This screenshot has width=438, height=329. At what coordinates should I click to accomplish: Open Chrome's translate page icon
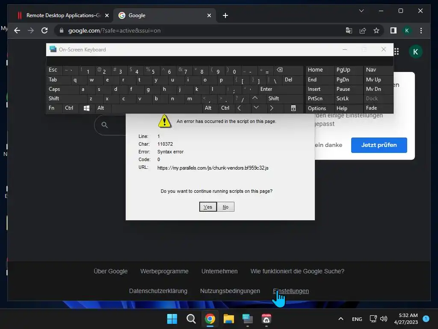tap(349, 30)
